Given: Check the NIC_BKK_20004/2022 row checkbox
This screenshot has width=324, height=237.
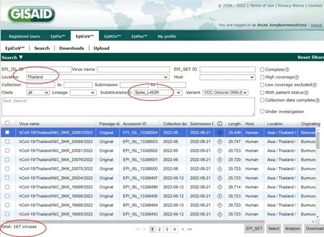Looking at the screenshot, I should click(7, 178).
